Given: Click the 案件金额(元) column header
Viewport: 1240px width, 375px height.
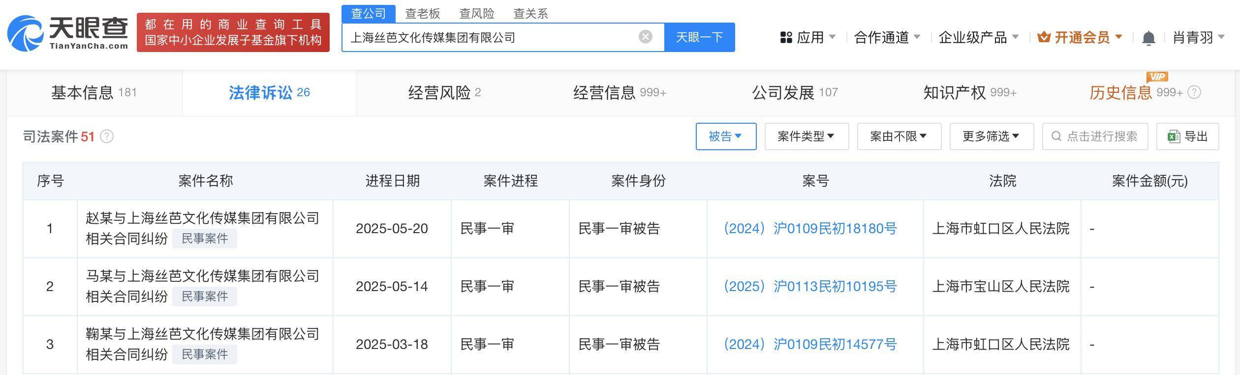Looking at the screenshot, I should point(1149,181).
